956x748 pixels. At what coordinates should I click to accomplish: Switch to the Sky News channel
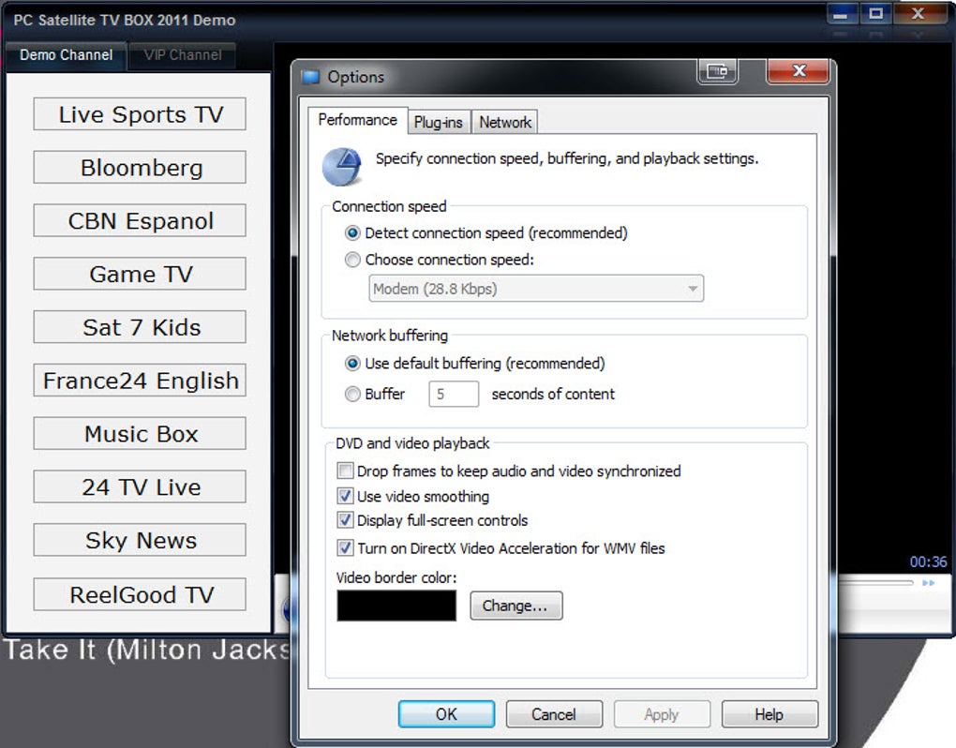click(140, 540)
